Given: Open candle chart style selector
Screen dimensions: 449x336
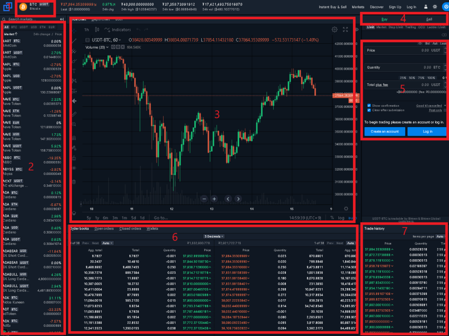Looking at the screenshot, I should click(x=97, y=29).
